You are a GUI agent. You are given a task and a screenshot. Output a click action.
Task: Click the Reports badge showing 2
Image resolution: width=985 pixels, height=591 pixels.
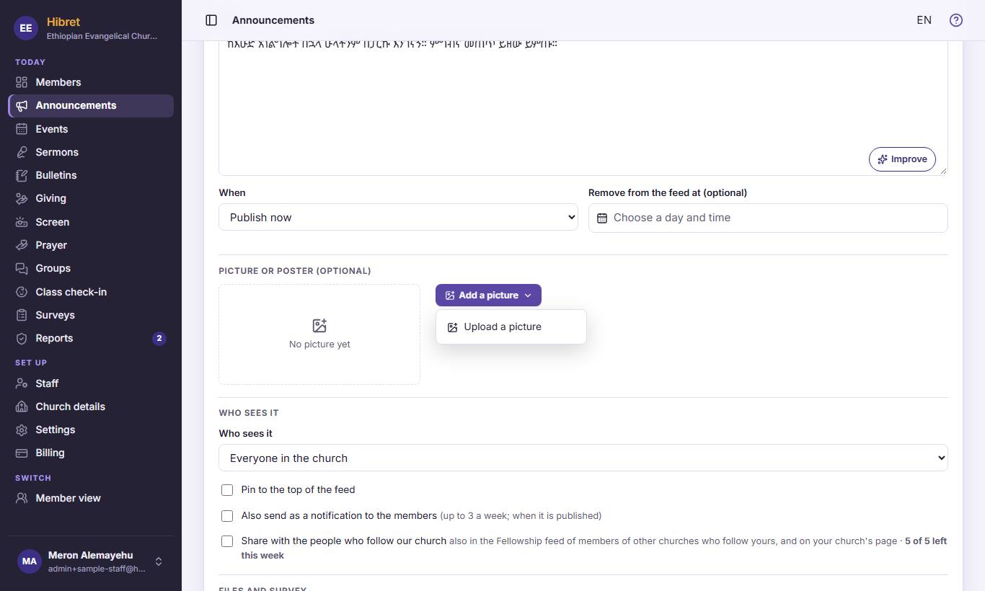click(159, 338)
